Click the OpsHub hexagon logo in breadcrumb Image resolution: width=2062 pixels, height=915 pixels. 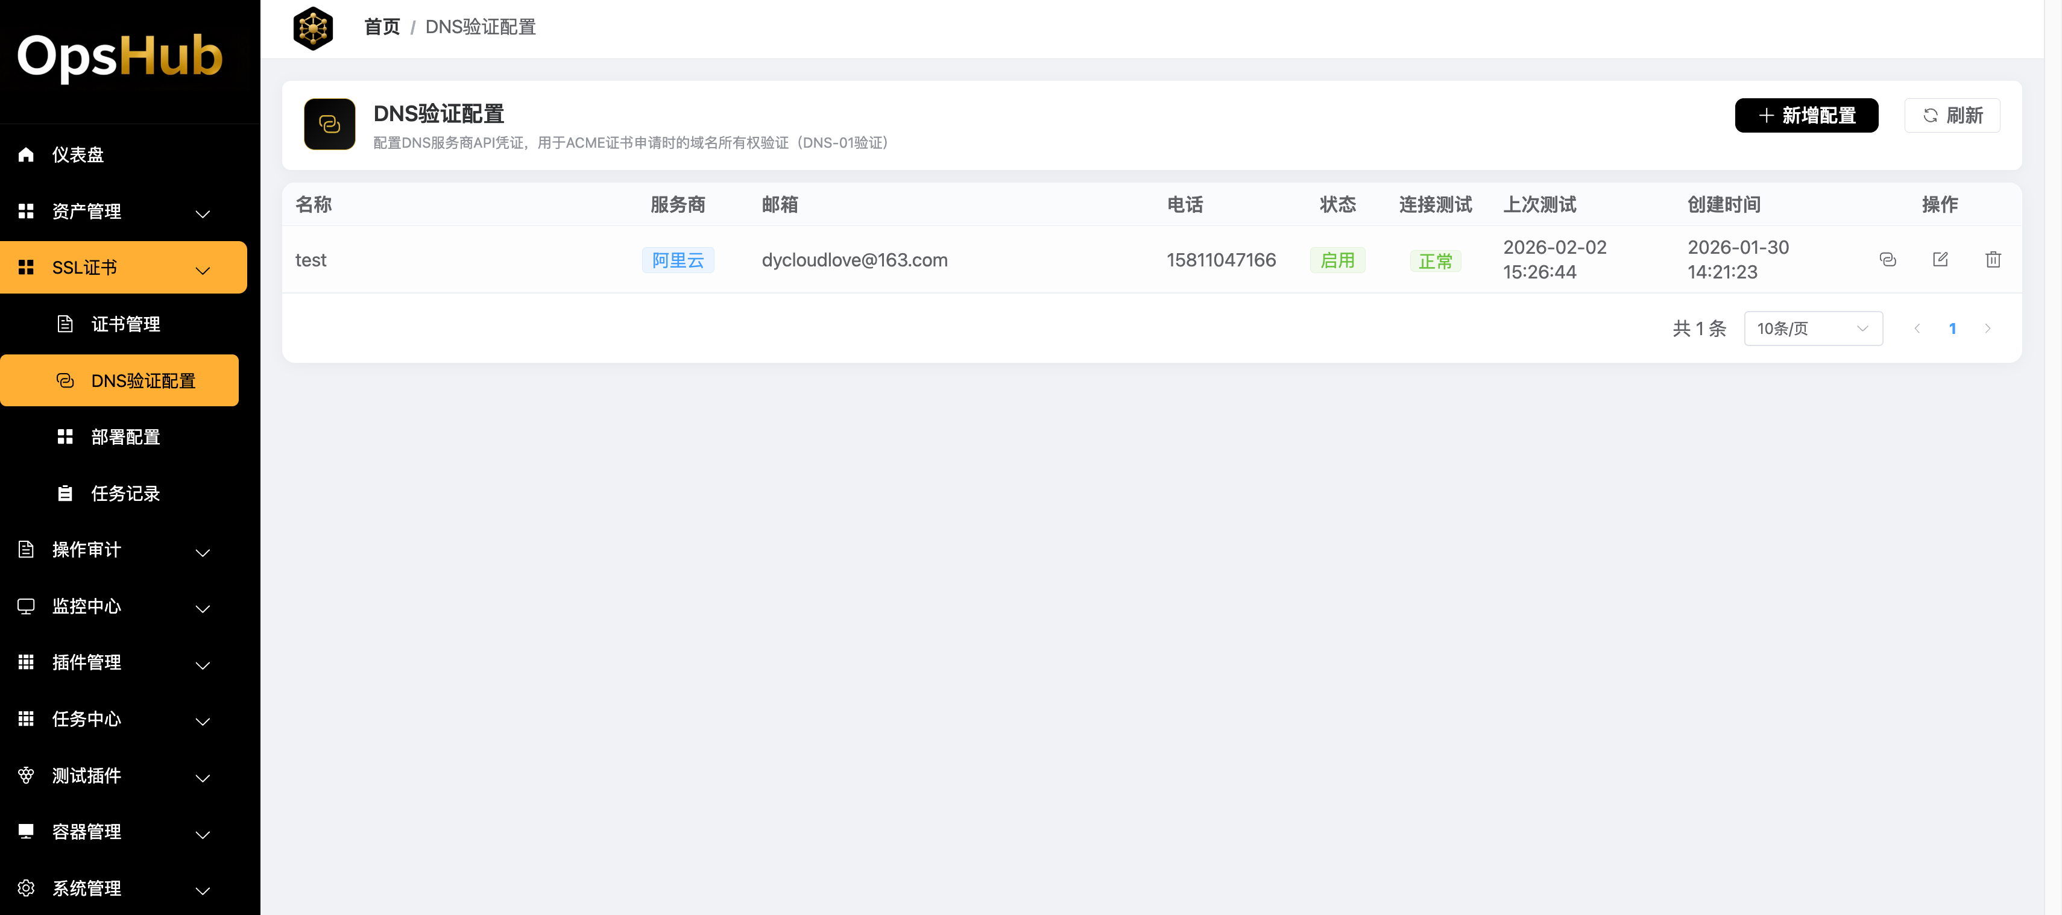point(313,27)
